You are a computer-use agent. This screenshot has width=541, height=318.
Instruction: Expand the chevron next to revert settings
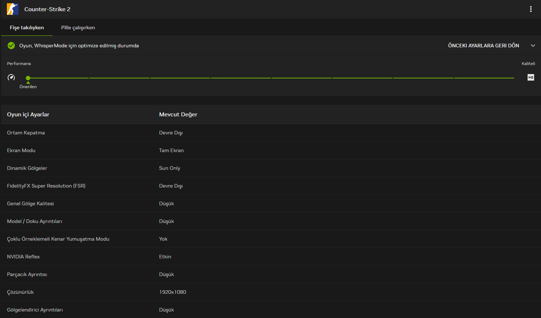pos(533,46)
